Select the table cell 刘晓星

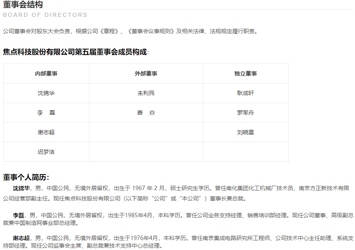tap(246, 132)
